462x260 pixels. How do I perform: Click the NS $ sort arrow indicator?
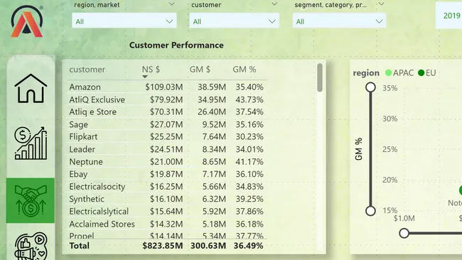pos(145,77)
